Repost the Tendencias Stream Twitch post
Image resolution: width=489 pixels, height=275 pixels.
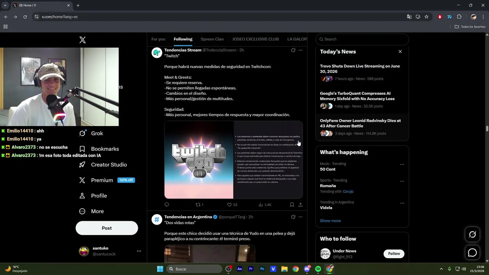(x=199, y=205)
